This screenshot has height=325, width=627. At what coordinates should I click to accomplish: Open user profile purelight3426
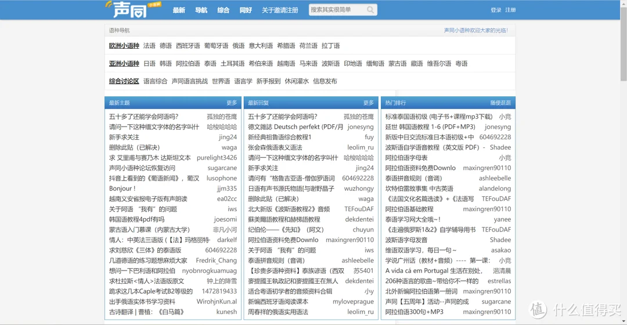[x=217, y=157]
